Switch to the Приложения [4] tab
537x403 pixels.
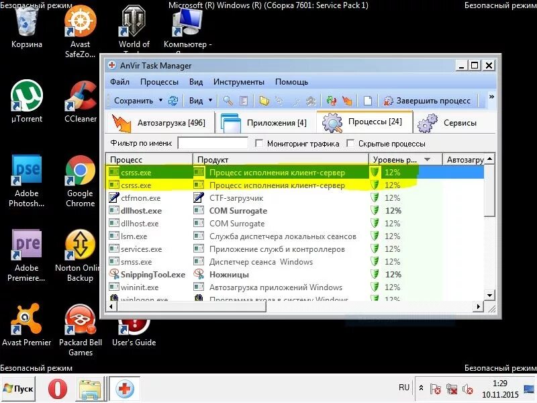266,123
